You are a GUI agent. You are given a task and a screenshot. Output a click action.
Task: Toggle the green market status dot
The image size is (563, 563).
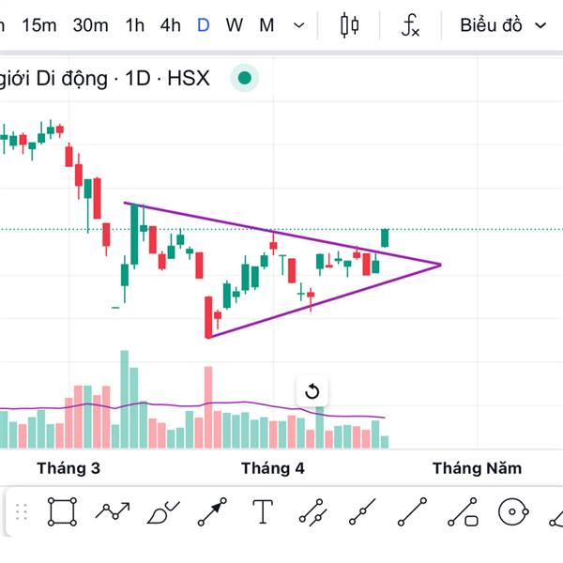tap(245, 79)
